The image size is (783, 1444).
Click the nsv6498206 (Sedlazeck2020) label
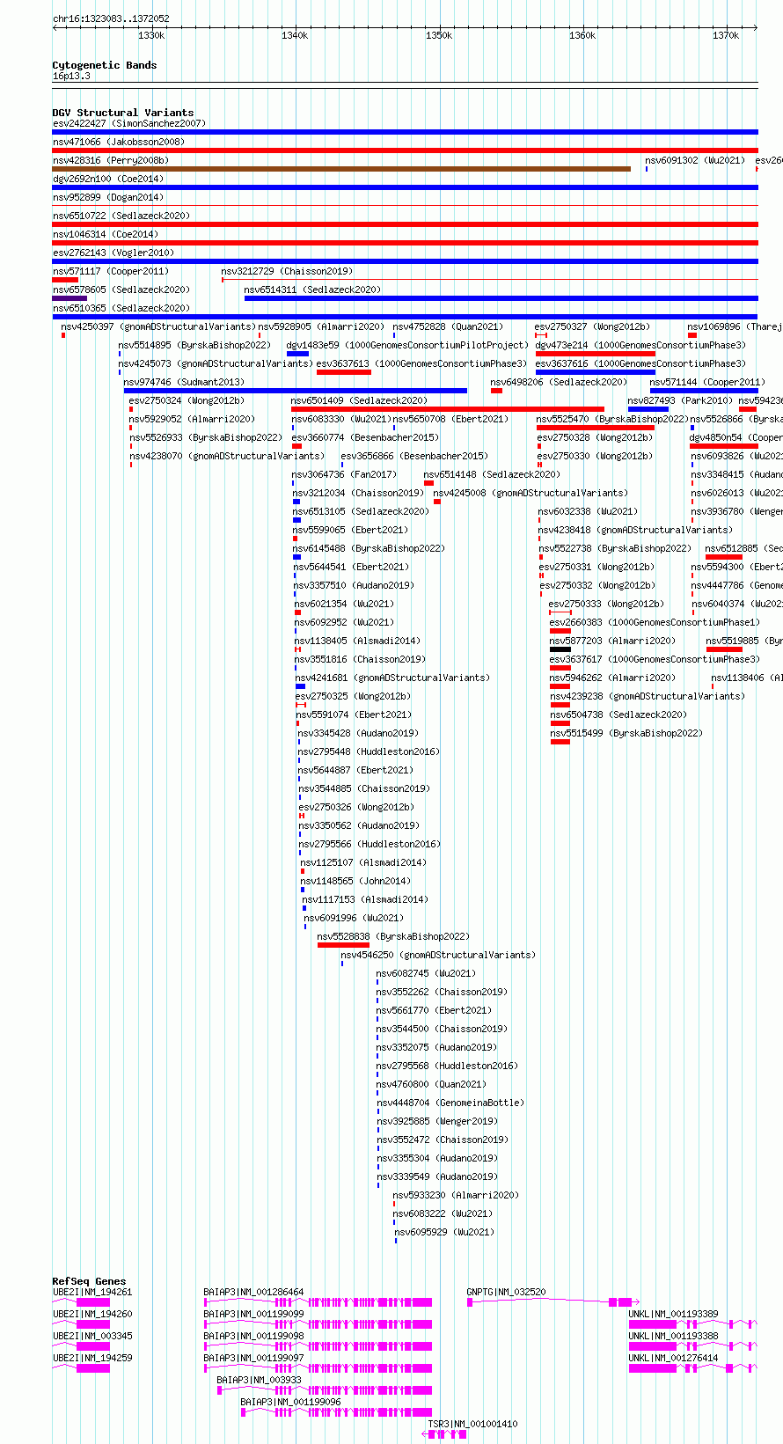(559, 382)
